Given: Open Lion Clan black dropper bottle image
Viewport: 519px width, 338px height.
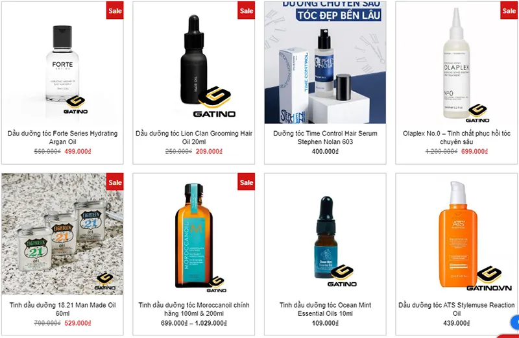Looking at the screenshot, I should [x=194, y=62].
